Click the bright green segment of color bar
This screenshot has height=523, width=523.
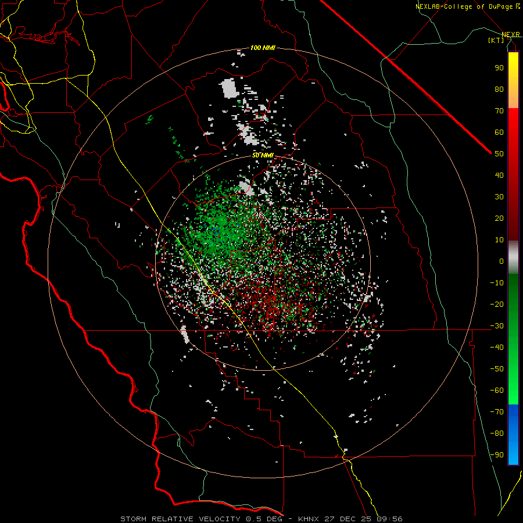coord(513,377)
